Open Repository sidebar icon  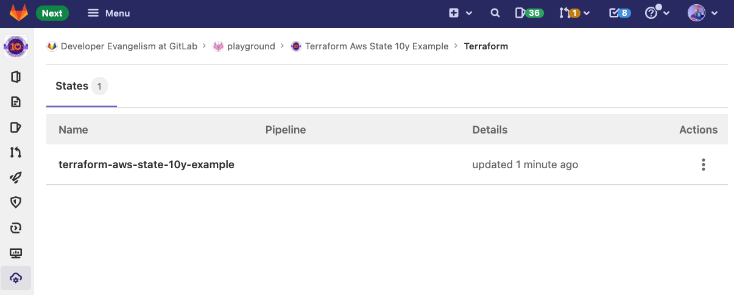pyautogui.click(x=16, y=102)
